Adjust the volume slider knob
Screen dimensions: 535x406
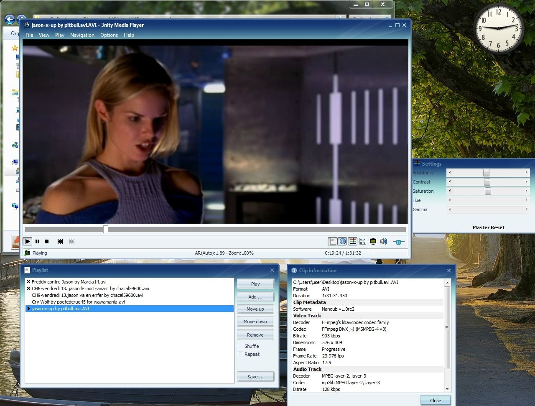398,242
